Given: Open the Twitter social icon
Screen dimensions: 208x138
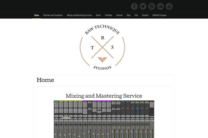Looking at the screenshot, I should (143, 6).
